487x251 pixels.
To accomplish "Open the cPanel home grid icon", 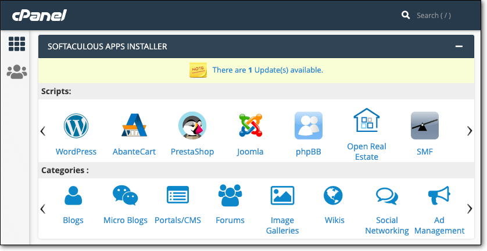I will tap(17, 44).
